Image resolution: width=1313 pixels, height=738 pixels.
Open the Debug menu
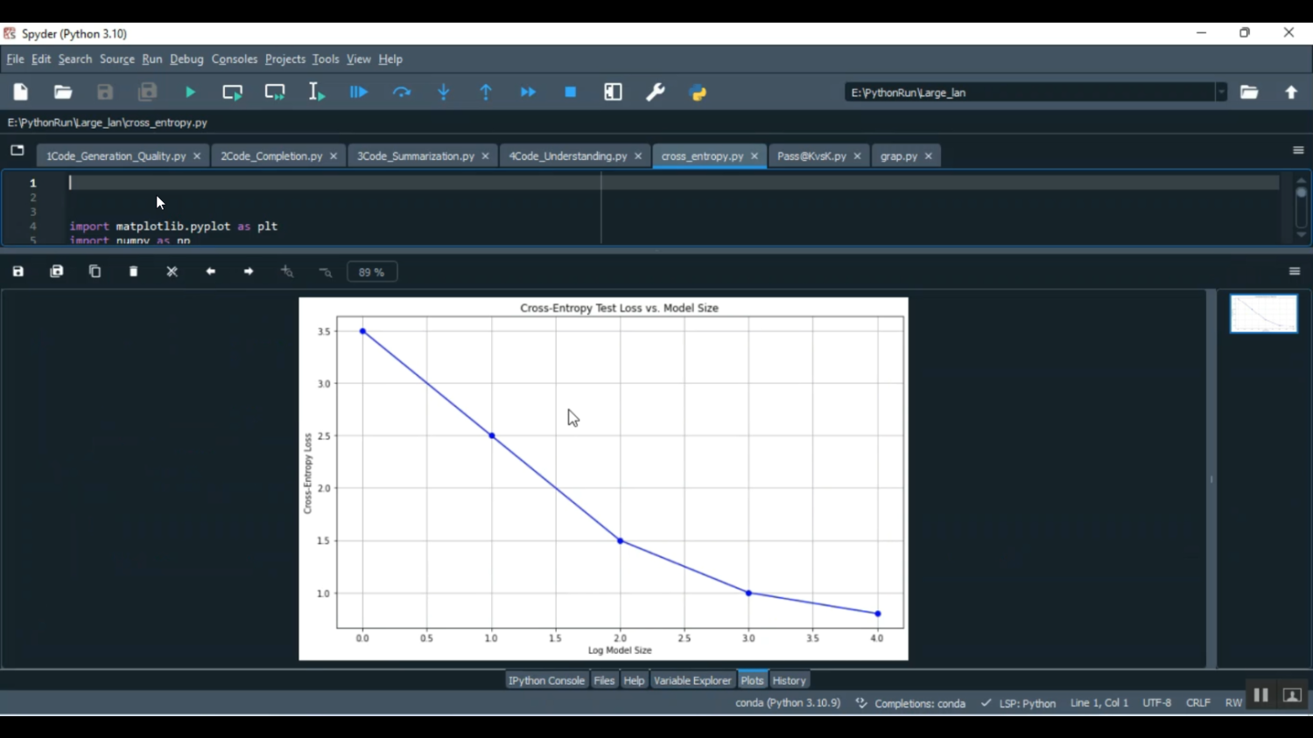point(186,59)
